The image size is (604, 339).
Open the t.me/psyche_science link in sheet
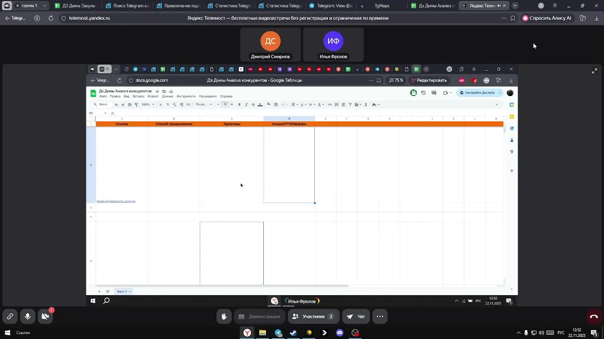pyautogui.click(x=116, y=201)
